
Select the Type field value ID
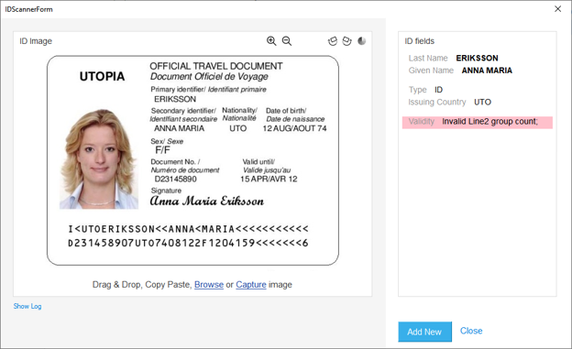tap(438, 90)
